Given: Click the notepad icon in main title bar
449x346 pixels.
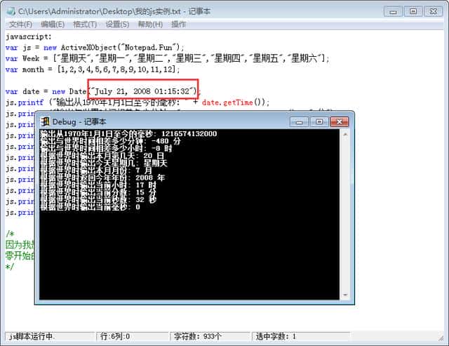Looking at the screenshot, I should click(11, 11).
